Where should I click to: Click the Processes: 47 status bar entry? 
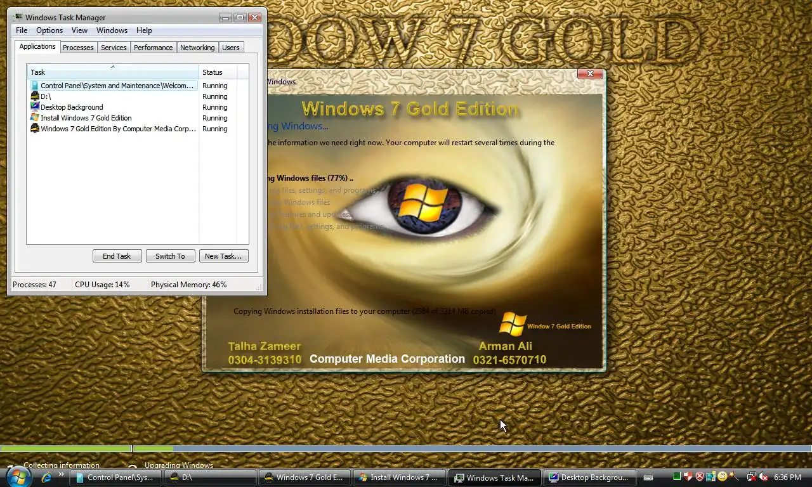click(34, 285)
